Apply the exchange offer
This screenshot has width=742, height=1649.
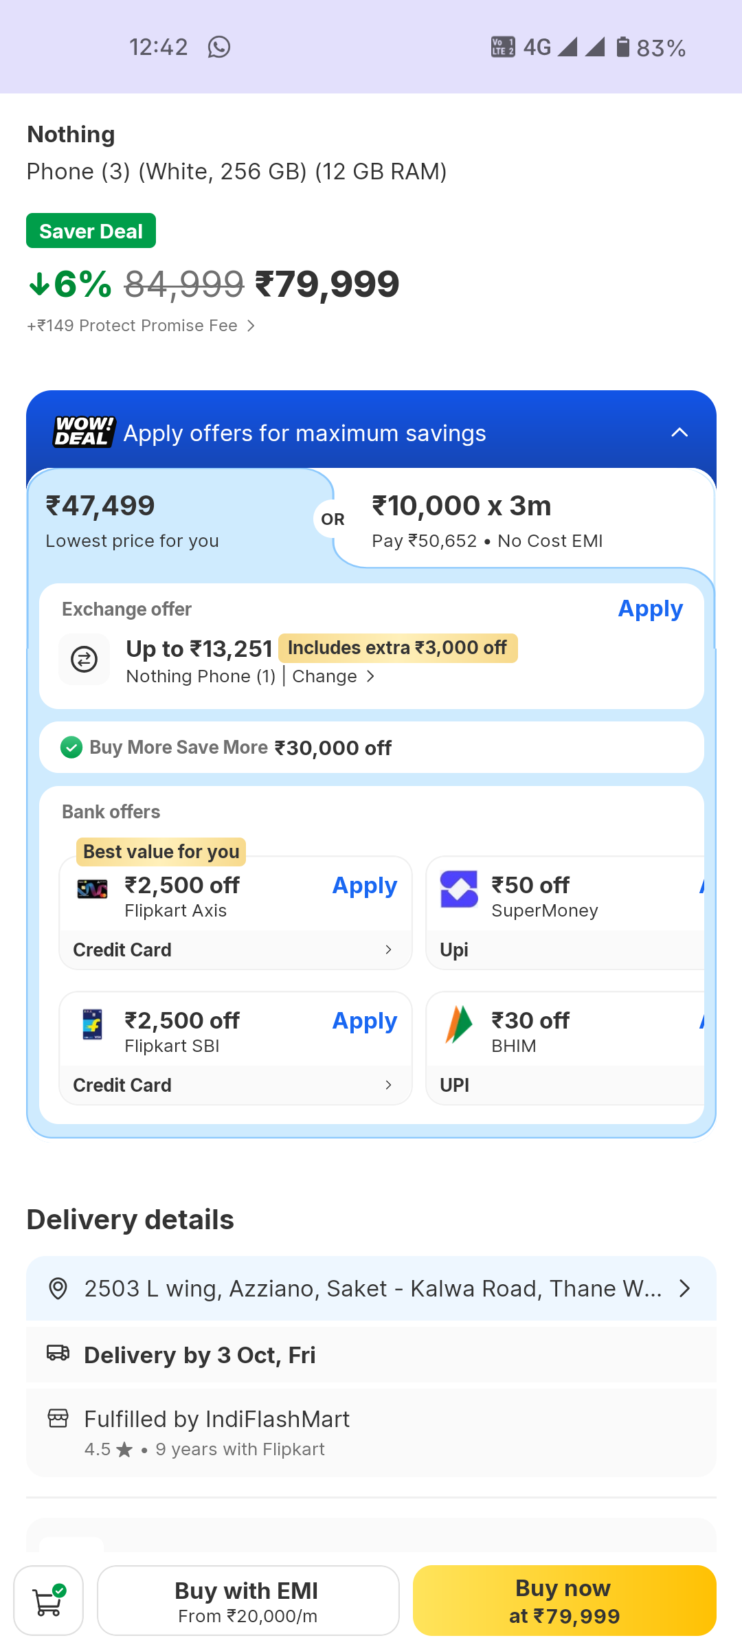[x=650, y=609]
